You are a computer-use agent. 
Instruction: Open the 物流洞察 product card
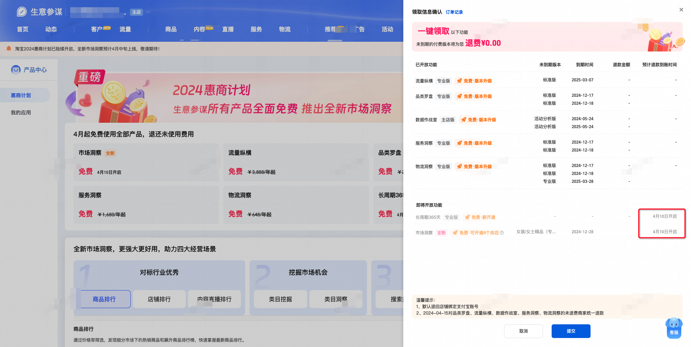(x=296, y=205)
